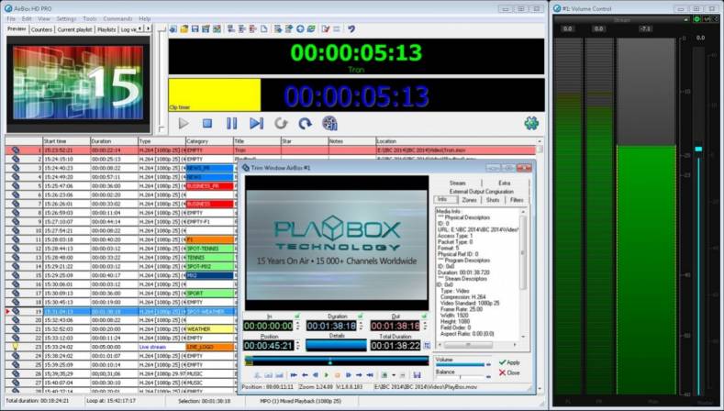Viewport: 724px width, 411px height.
Task: Switch to the Counters tab
Action: click(41, 29)
